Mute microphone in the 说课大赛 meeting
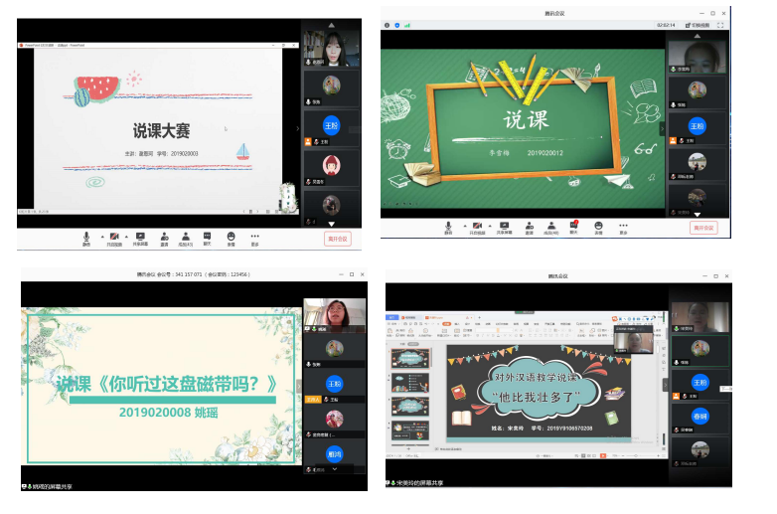This screenshot has height=514, width=777. pos(86,237)
